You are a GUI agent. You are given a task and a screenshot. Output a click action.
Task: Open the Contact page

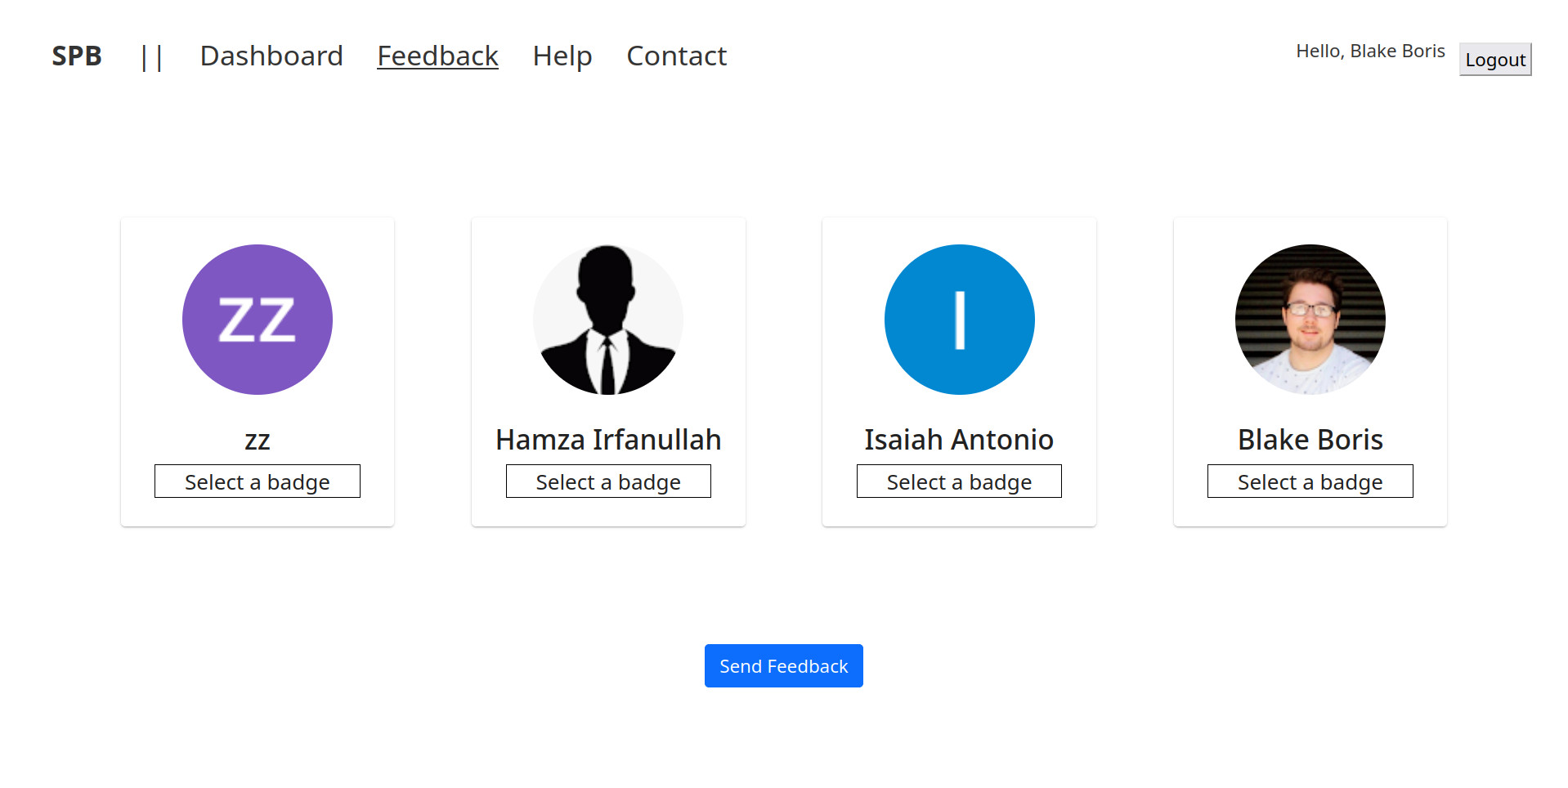676,56
